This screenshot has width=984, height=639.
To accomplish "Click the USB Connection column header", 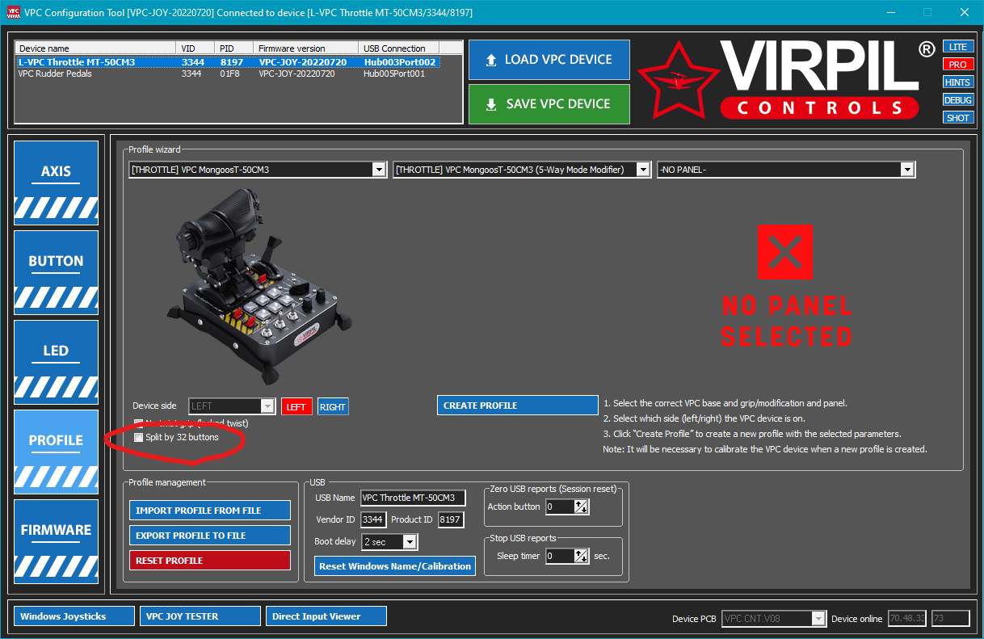I will click(399, 48).
